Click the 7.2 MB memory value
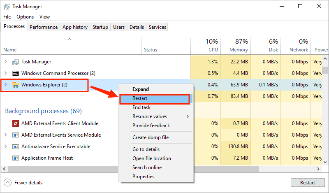Screen dimensions: 329x193 241,158
